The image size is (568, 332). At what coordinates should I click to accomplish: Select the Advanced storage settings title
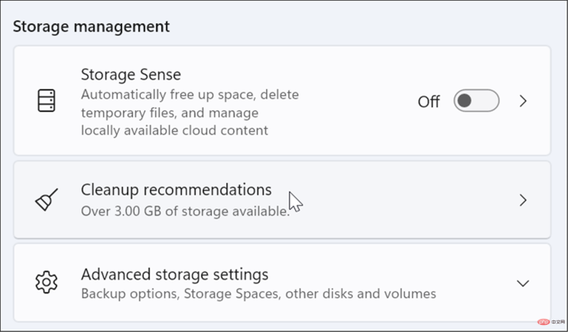(175, 275)
